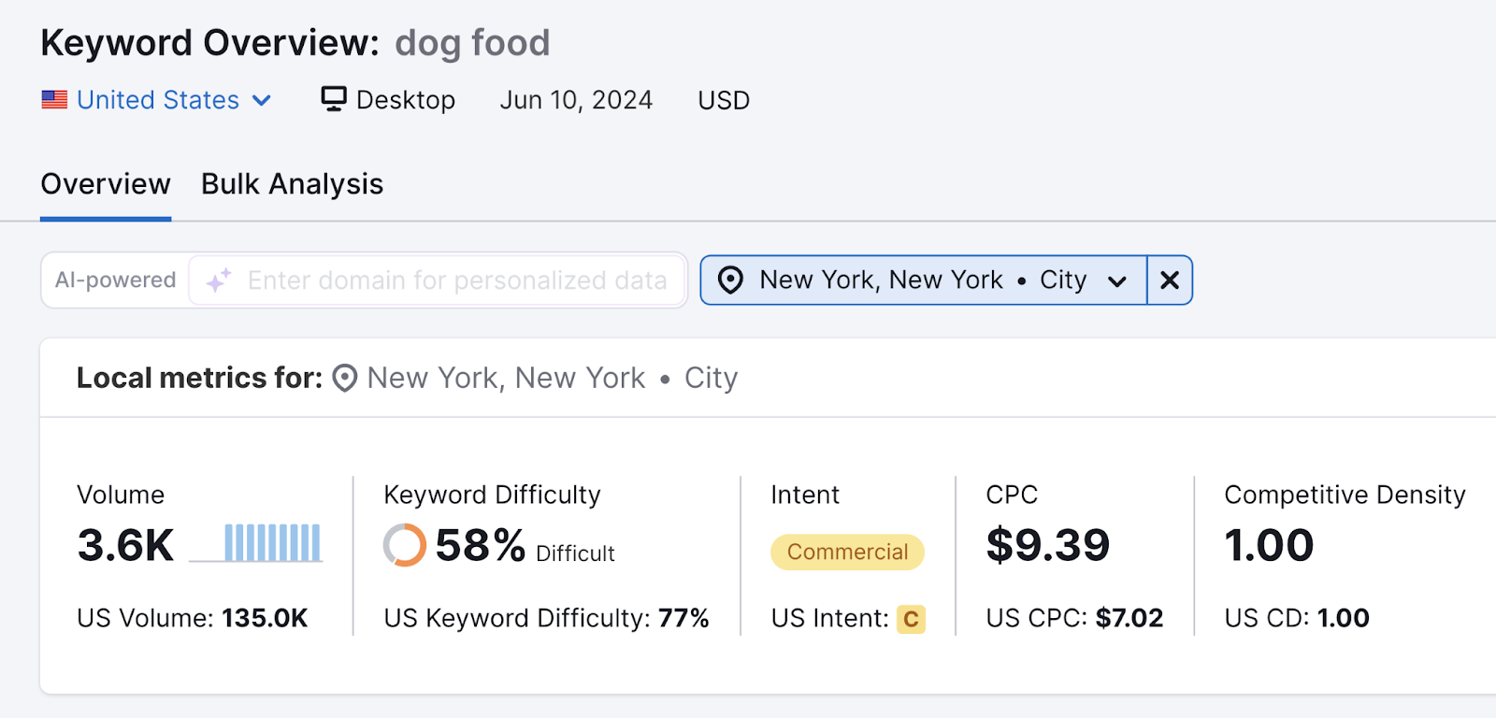1496x718 pixels.
Task: Click the location pin icon in location selector
Action: (732, 280)
